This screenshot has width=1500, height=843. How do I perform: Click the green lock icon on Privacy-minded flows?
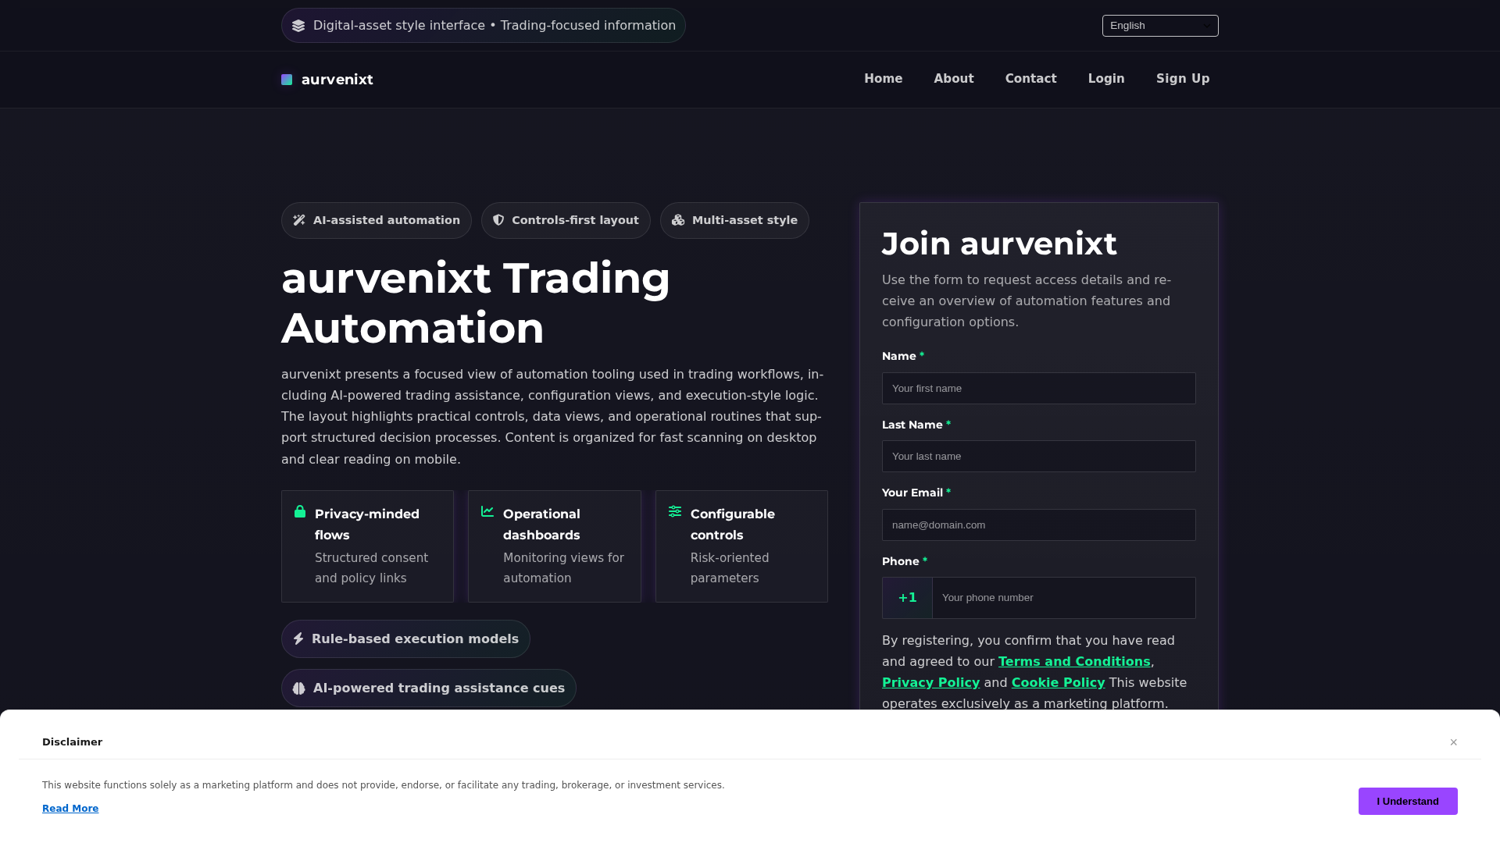[300, 511]
